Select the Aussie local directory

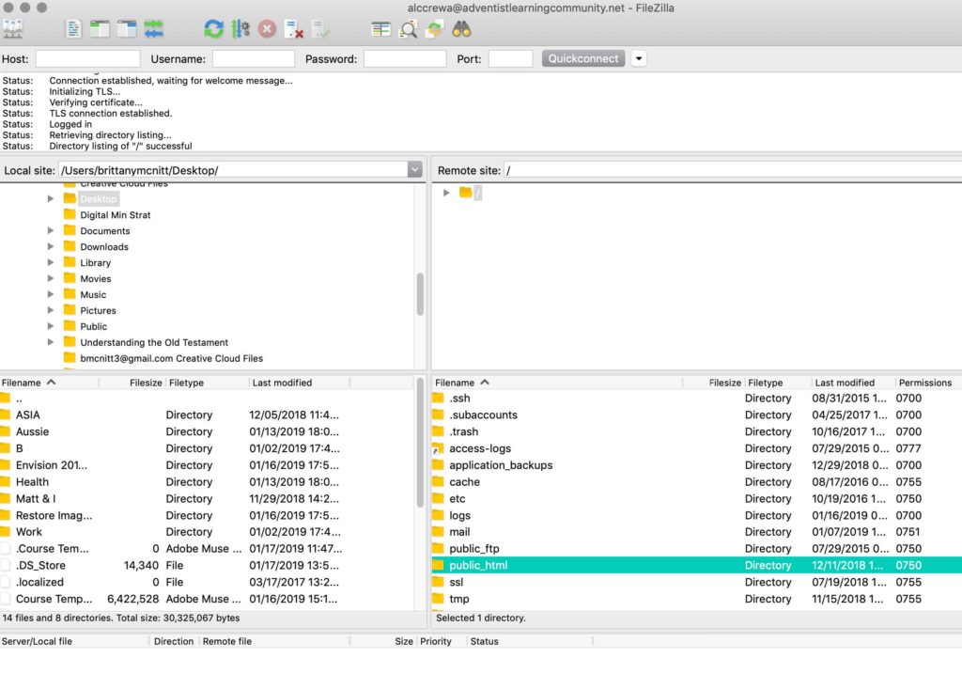pos(32,431)
